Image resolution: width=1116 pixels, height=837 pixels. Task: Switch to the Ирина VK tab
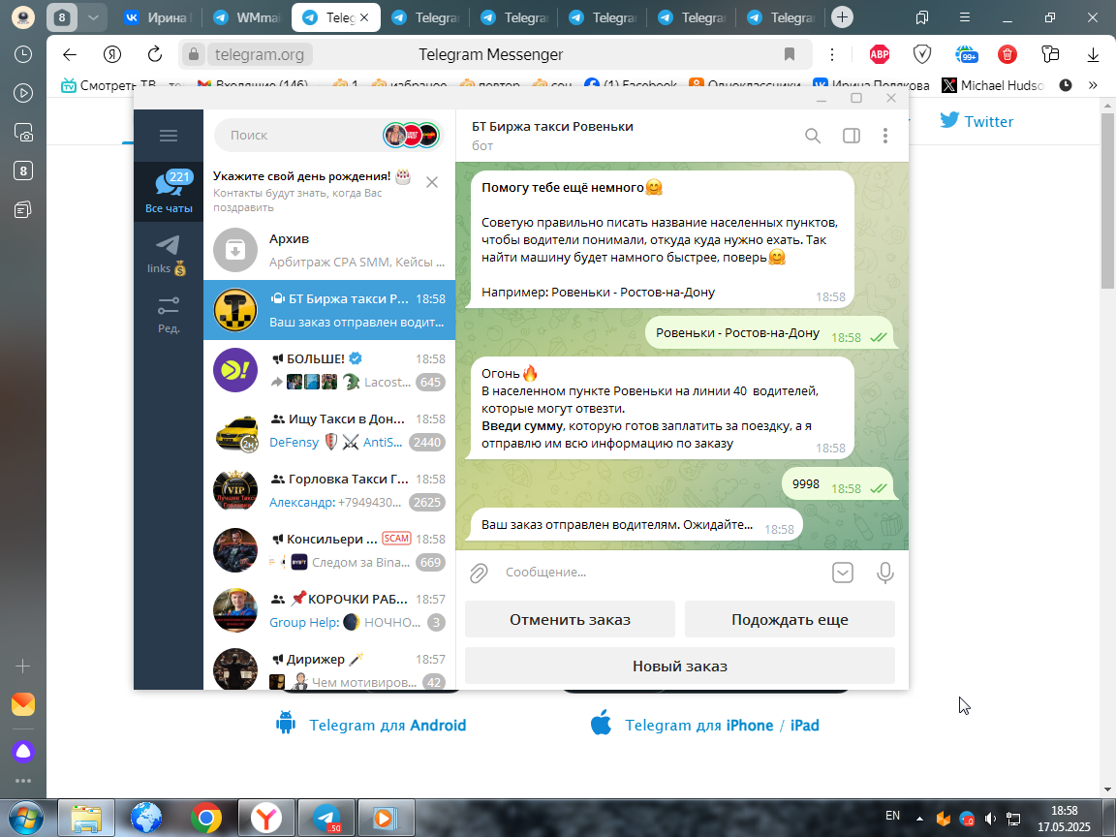[x=157, y=17]
